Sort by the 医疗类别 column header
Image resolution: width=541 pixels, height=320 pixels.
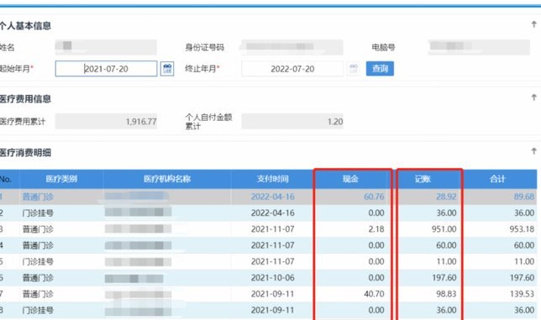61,179
